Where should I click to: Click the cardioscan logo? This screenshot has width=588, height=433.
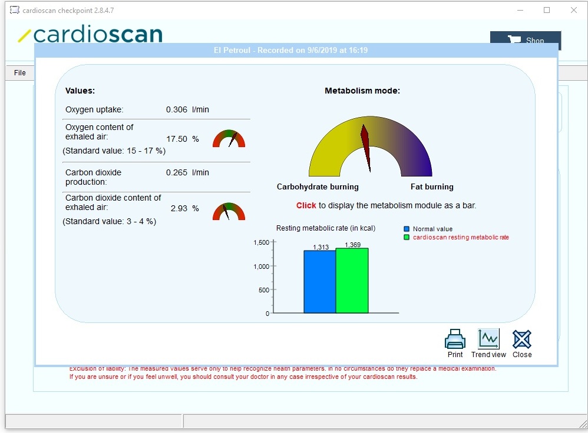coord(90,34)
